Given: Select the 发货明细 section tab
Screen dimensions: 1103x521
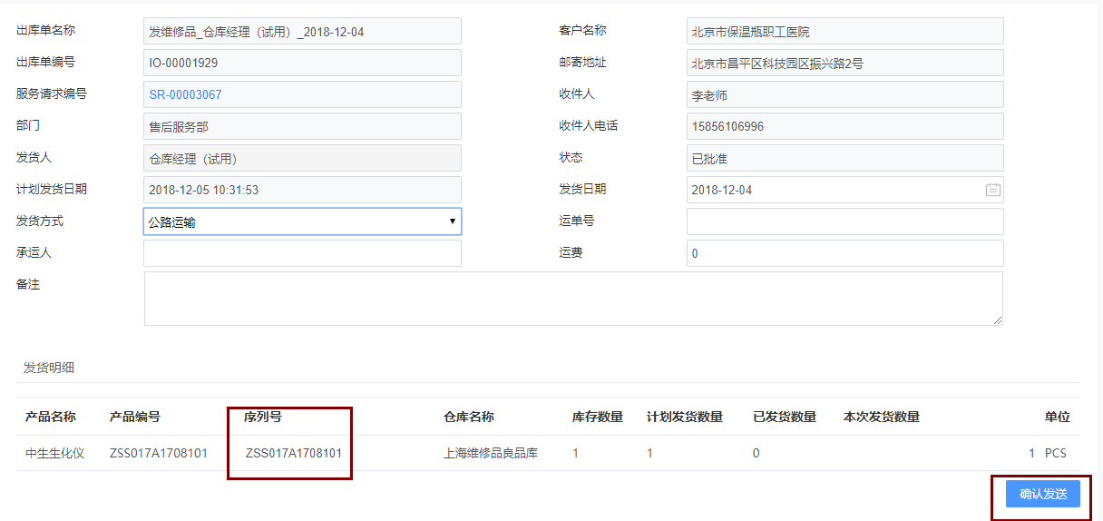Looking at the screenshot, I should coord(49,368).
